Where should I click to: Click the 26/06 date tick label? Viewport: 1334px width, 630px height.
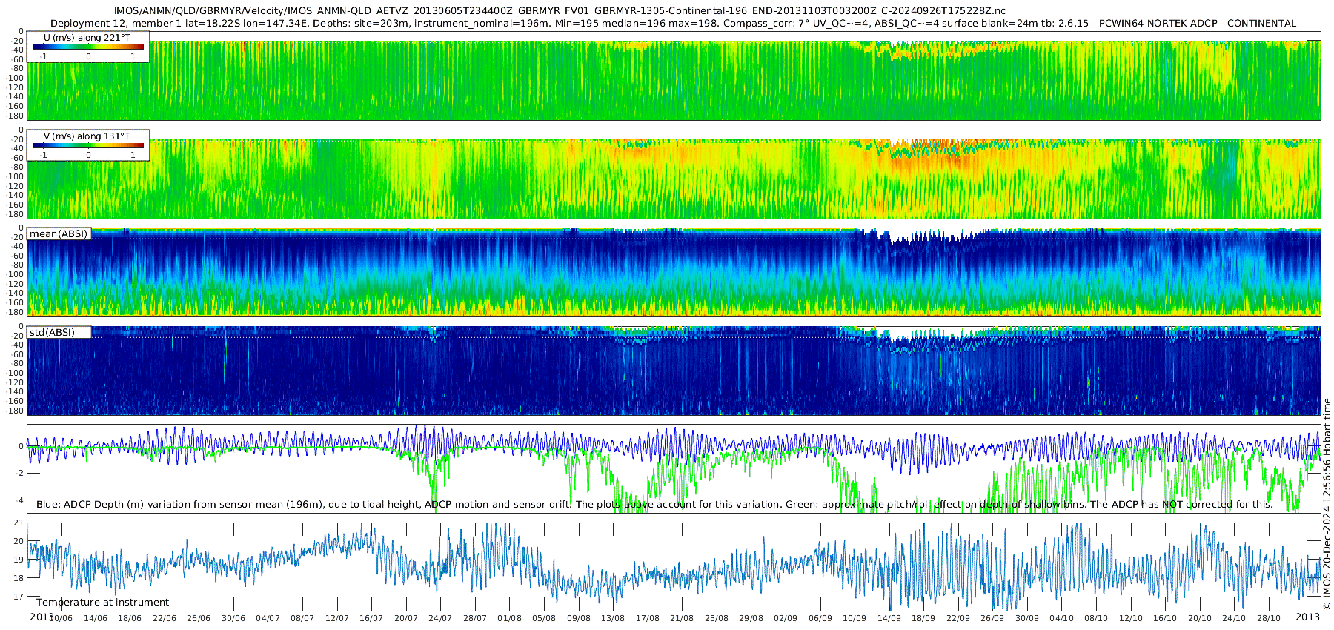click(x=199, y=618)
